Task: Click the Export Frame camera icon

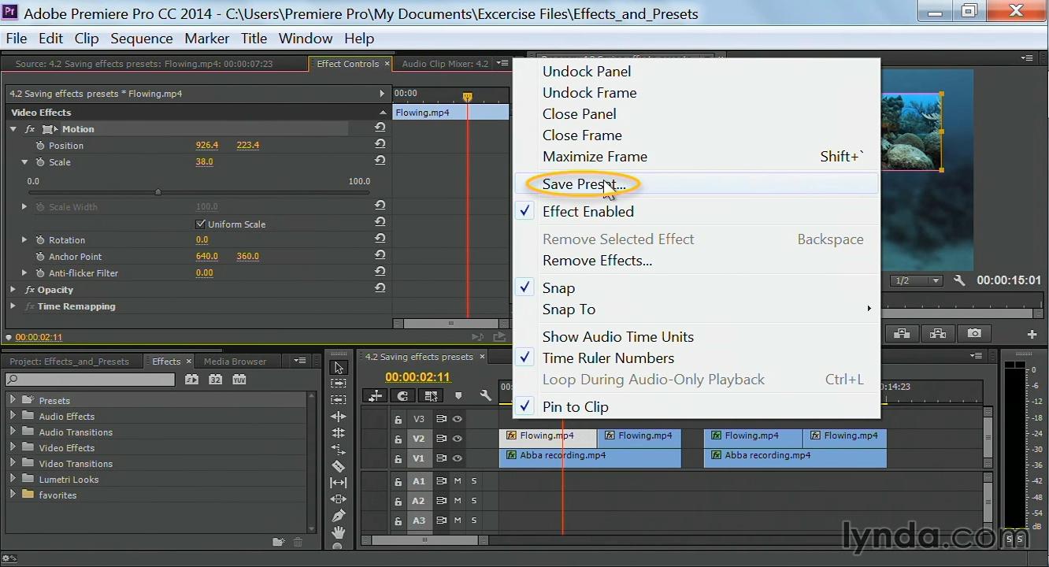Action: [974, 334]
